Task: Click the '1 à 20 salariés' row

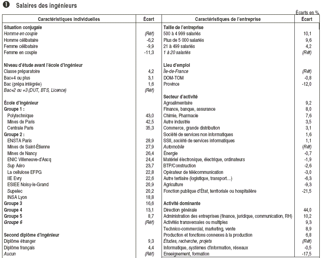Action: point(177,53)
